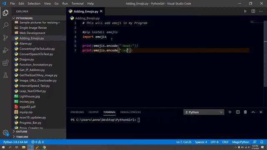Split the editor to the right
The image size is (267, 150).
(x=253, y=11)
